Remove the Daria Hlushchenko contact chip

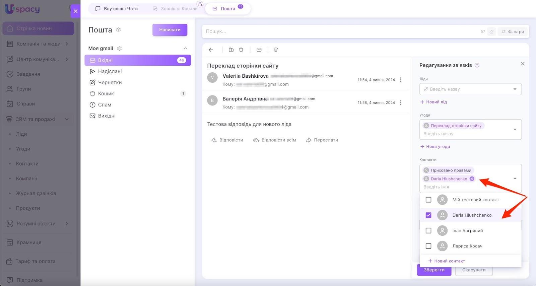tap(472, 179)
